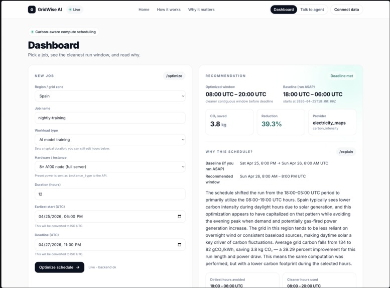Viewport: 390px width, 288px height.
Task: Open How it works page
Action: 169,10
